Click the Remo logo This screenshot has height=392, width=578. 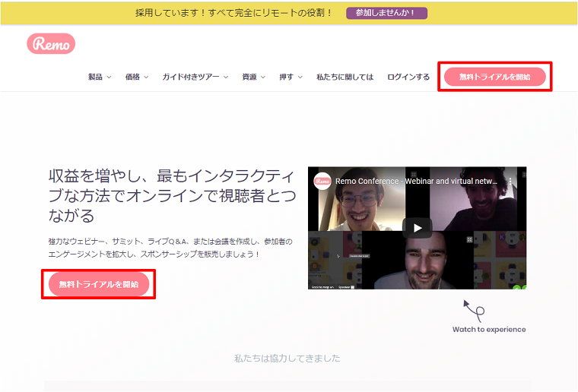pos(51,44)
